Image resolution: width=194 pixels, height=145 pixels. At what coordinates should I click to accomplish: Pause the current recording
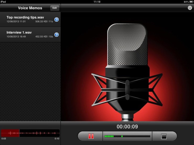click(91, 136)
